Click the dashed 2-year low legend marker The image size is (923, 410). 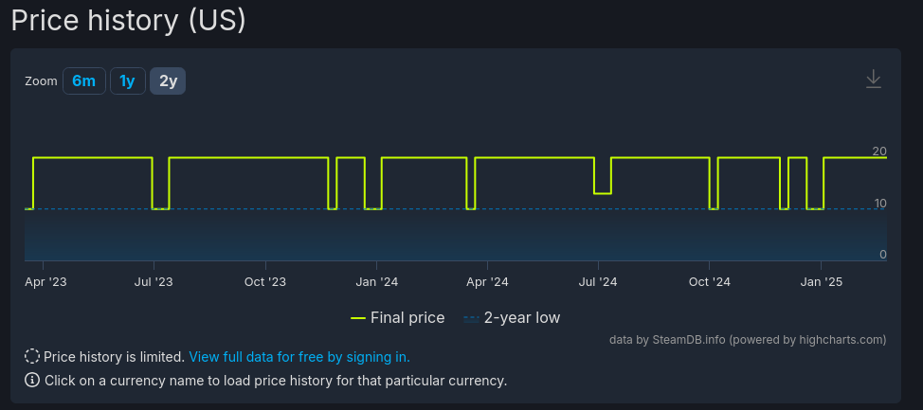coord(471,318)
